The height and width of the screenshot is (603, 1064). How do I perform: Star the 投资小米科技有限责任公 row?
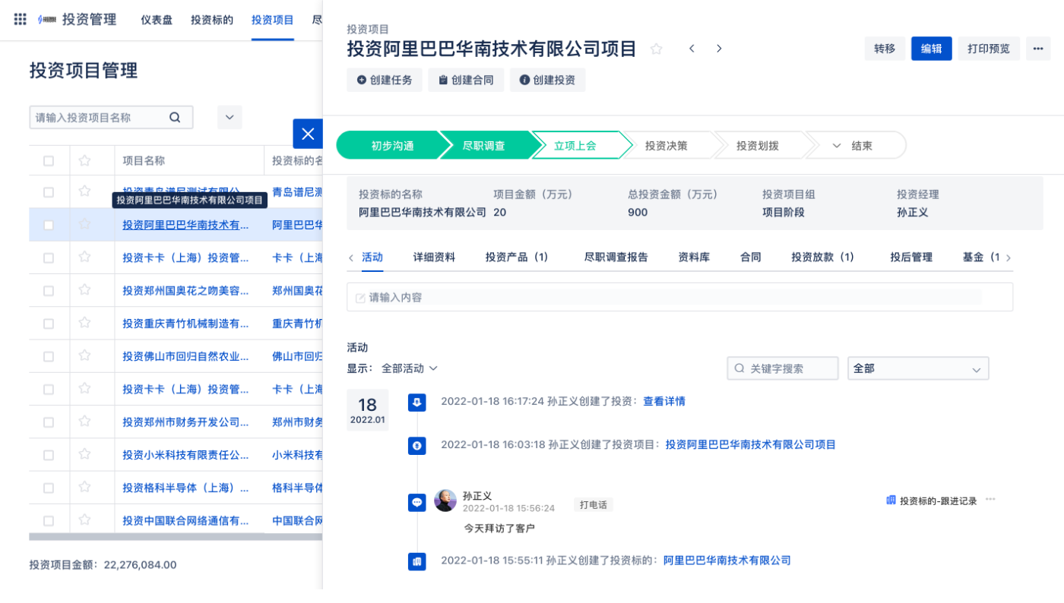click(x=84, y=454)
